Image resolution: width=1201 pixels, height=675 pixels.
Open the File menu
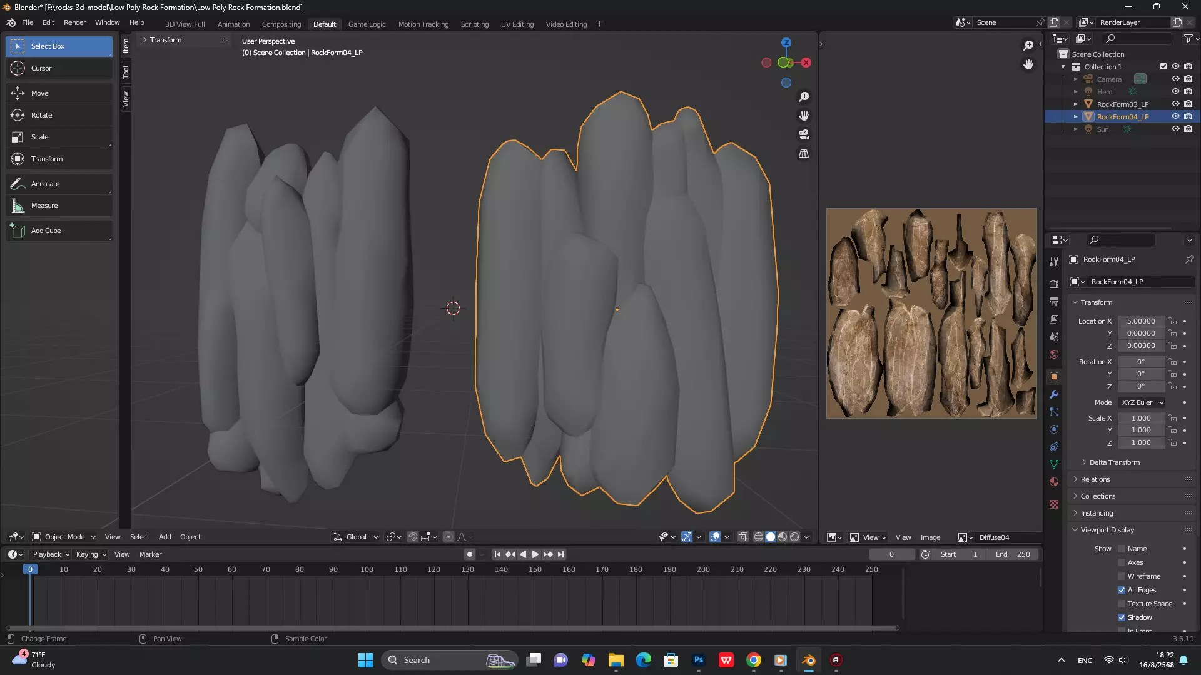(28, 22)
